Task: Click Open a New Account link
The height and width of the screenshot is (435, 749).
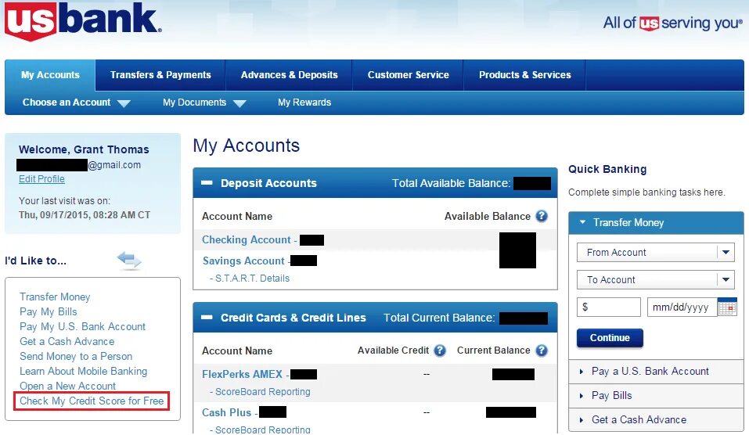Action: click(x=67, y=386)
